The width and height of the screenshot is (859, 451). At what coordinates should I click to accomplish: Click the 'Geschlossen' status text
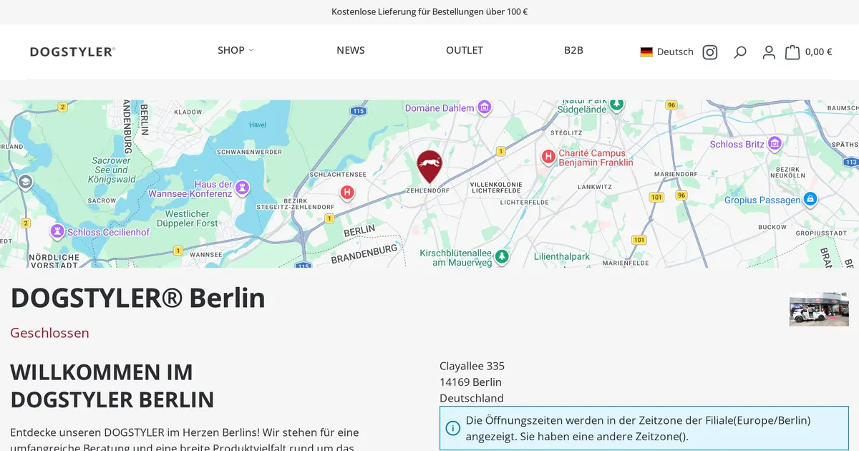(x=49, y=333)
